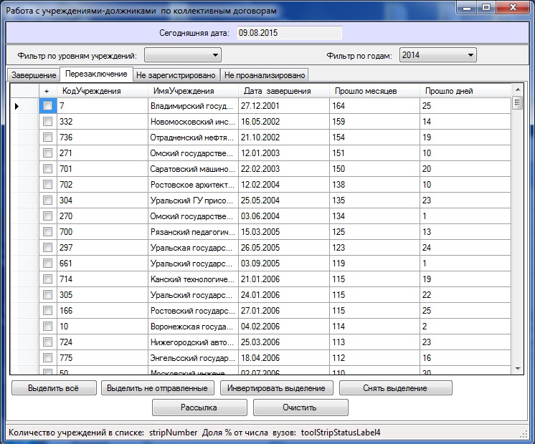The height and width of the screenshot is (444, 535).
Task: Sort by the КодУчреждения column header
Action: click(103, 91)
